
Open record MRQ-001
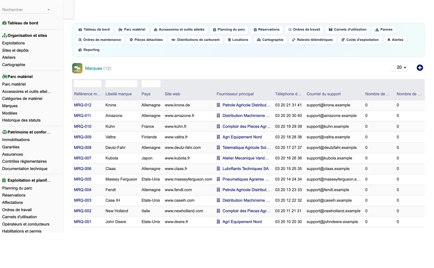tap(83, 222)
